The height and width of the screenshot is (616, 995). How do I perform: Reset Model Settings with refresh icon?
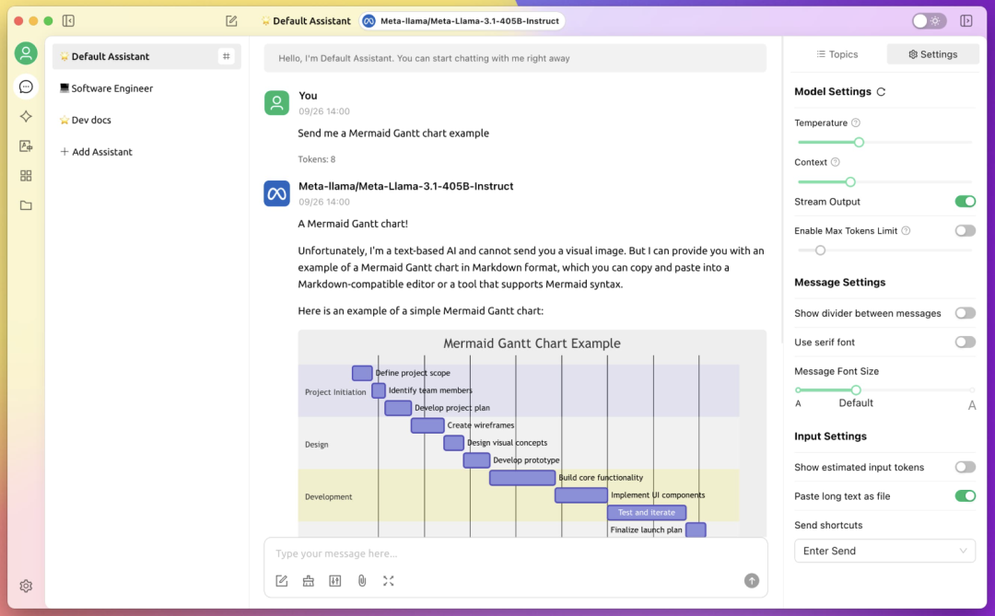click(881, 92)
